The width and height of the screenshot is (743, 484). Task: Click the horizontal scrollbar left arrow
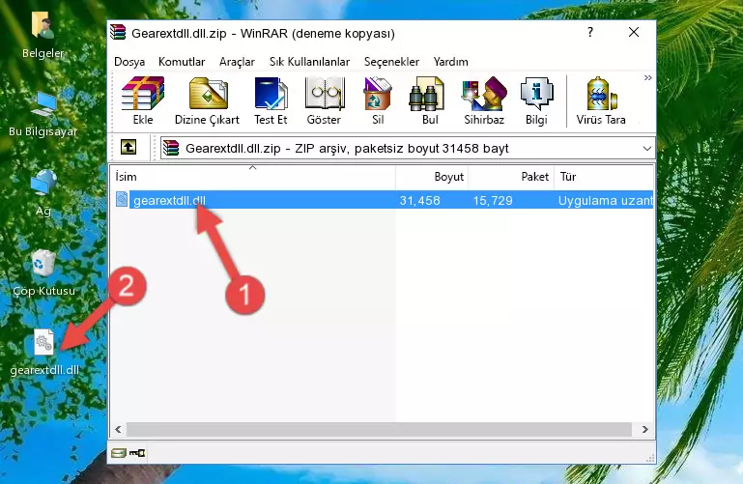point(118,430)
